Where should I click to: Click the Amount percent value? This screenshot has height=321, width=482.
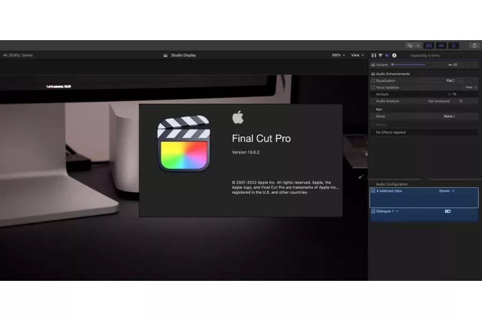[x=452, y=94]
